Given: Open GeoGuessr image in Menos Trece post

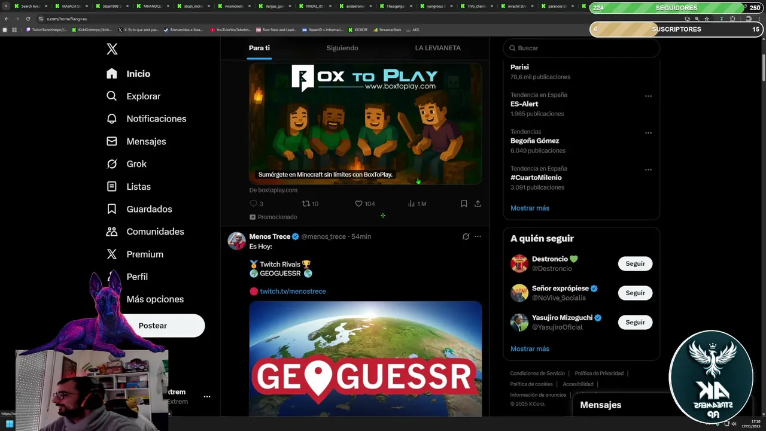Looking at the screenshot, I should (x=365, y=359).
